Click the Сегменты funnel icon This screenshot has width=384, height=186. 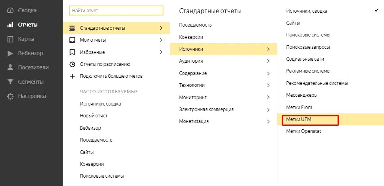(10, 82)
